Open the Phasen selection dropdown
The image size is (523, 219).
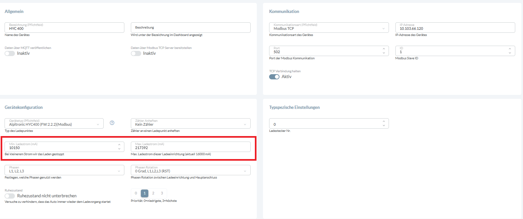pos(64,170)
